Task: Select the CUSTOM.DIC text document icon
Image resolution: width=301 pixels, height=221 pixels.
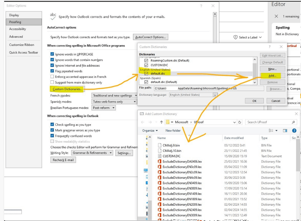Action: pyautogui.click(x=159, y=156)
